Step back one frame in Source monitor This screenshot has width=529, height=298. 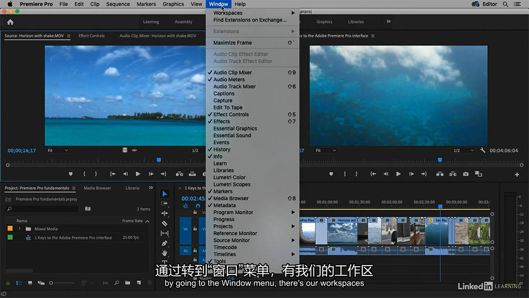125,174
